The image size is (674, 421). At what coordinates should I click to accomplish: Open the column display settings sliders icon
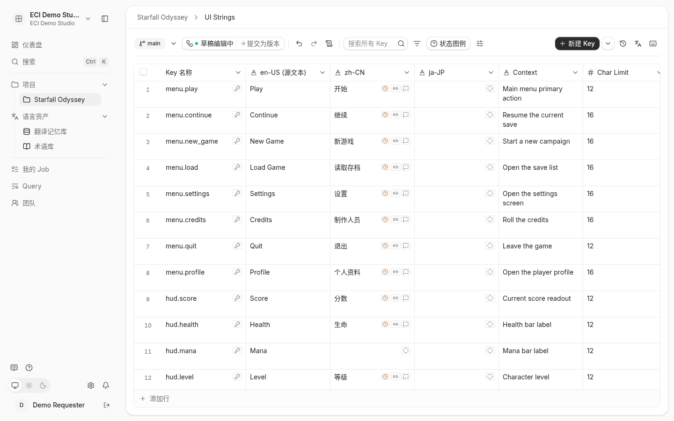[x=480, y=44]
